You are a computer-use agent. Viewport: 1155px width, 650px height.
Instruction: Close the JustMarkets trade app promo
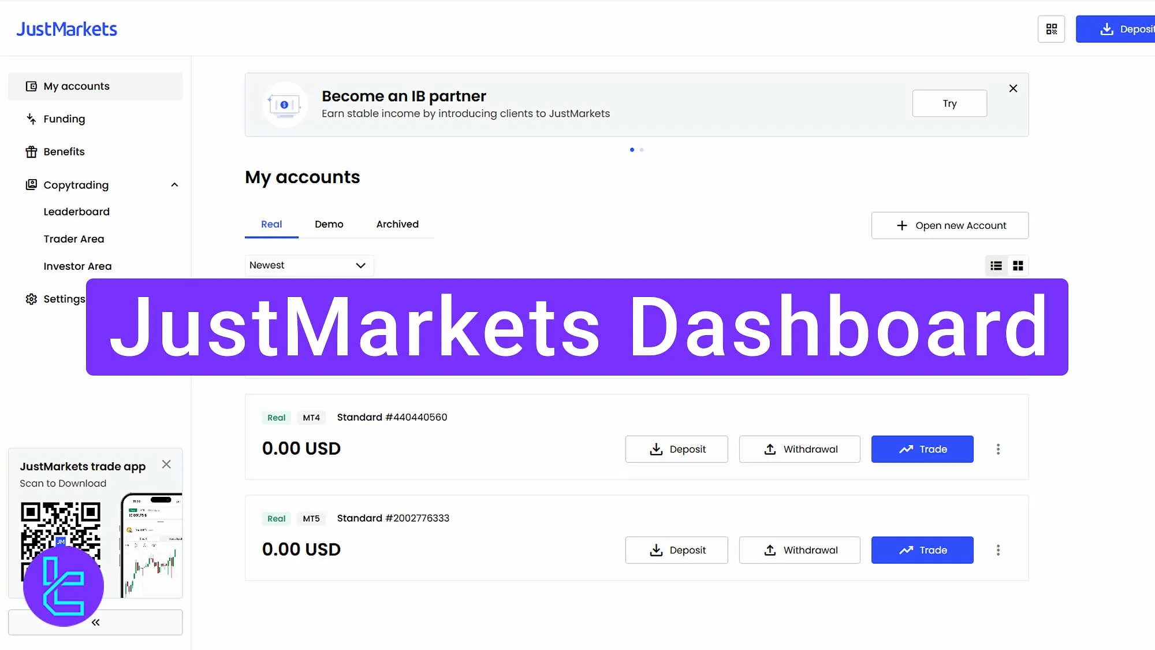pyautogui.click(x=166, y=465)
